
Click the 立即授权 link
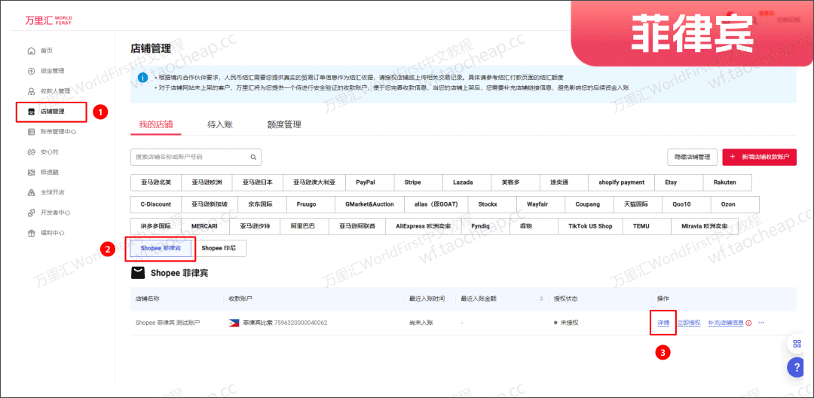(688, 323)
